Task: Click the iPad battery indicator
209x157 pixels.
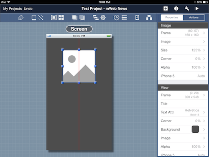Action: pyautogui.click(x=205, y=2)
